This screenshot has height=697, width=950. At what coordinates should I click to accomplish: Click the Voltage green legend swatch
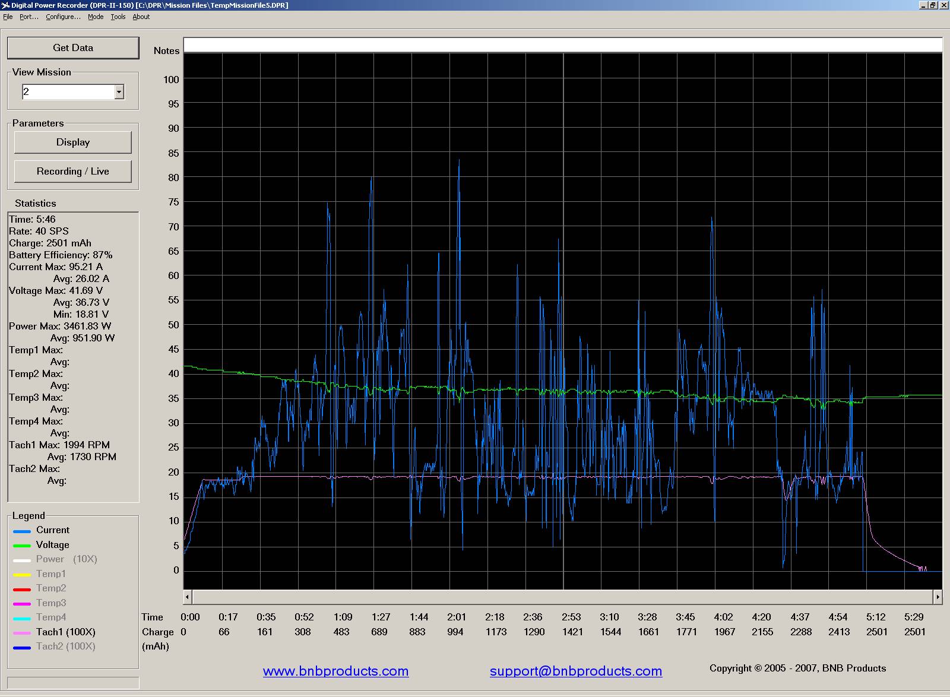click(22, 546)
